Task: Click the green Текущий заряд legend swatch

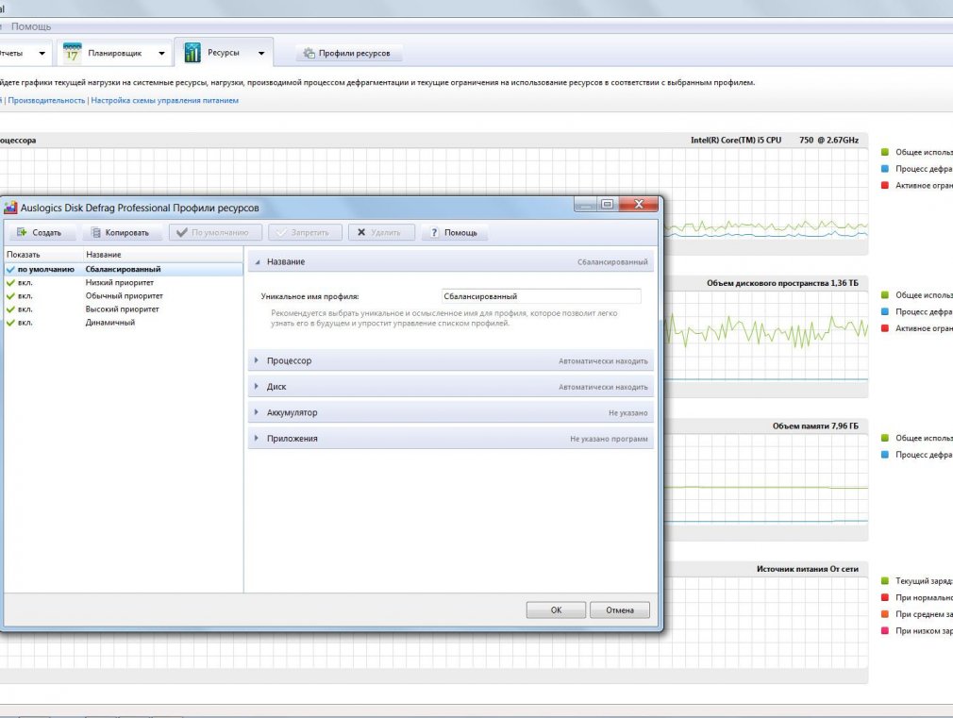Action: [885, 580]
